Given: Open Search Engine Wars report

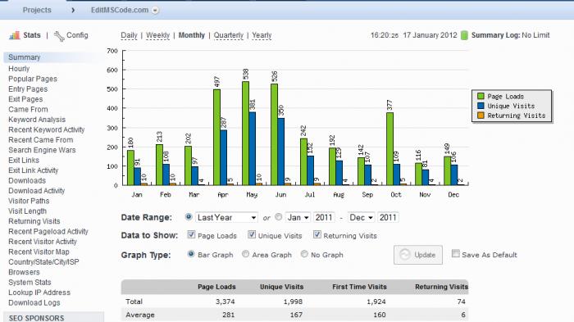Looking at the screenshot, I should click(x=42, y=150).
